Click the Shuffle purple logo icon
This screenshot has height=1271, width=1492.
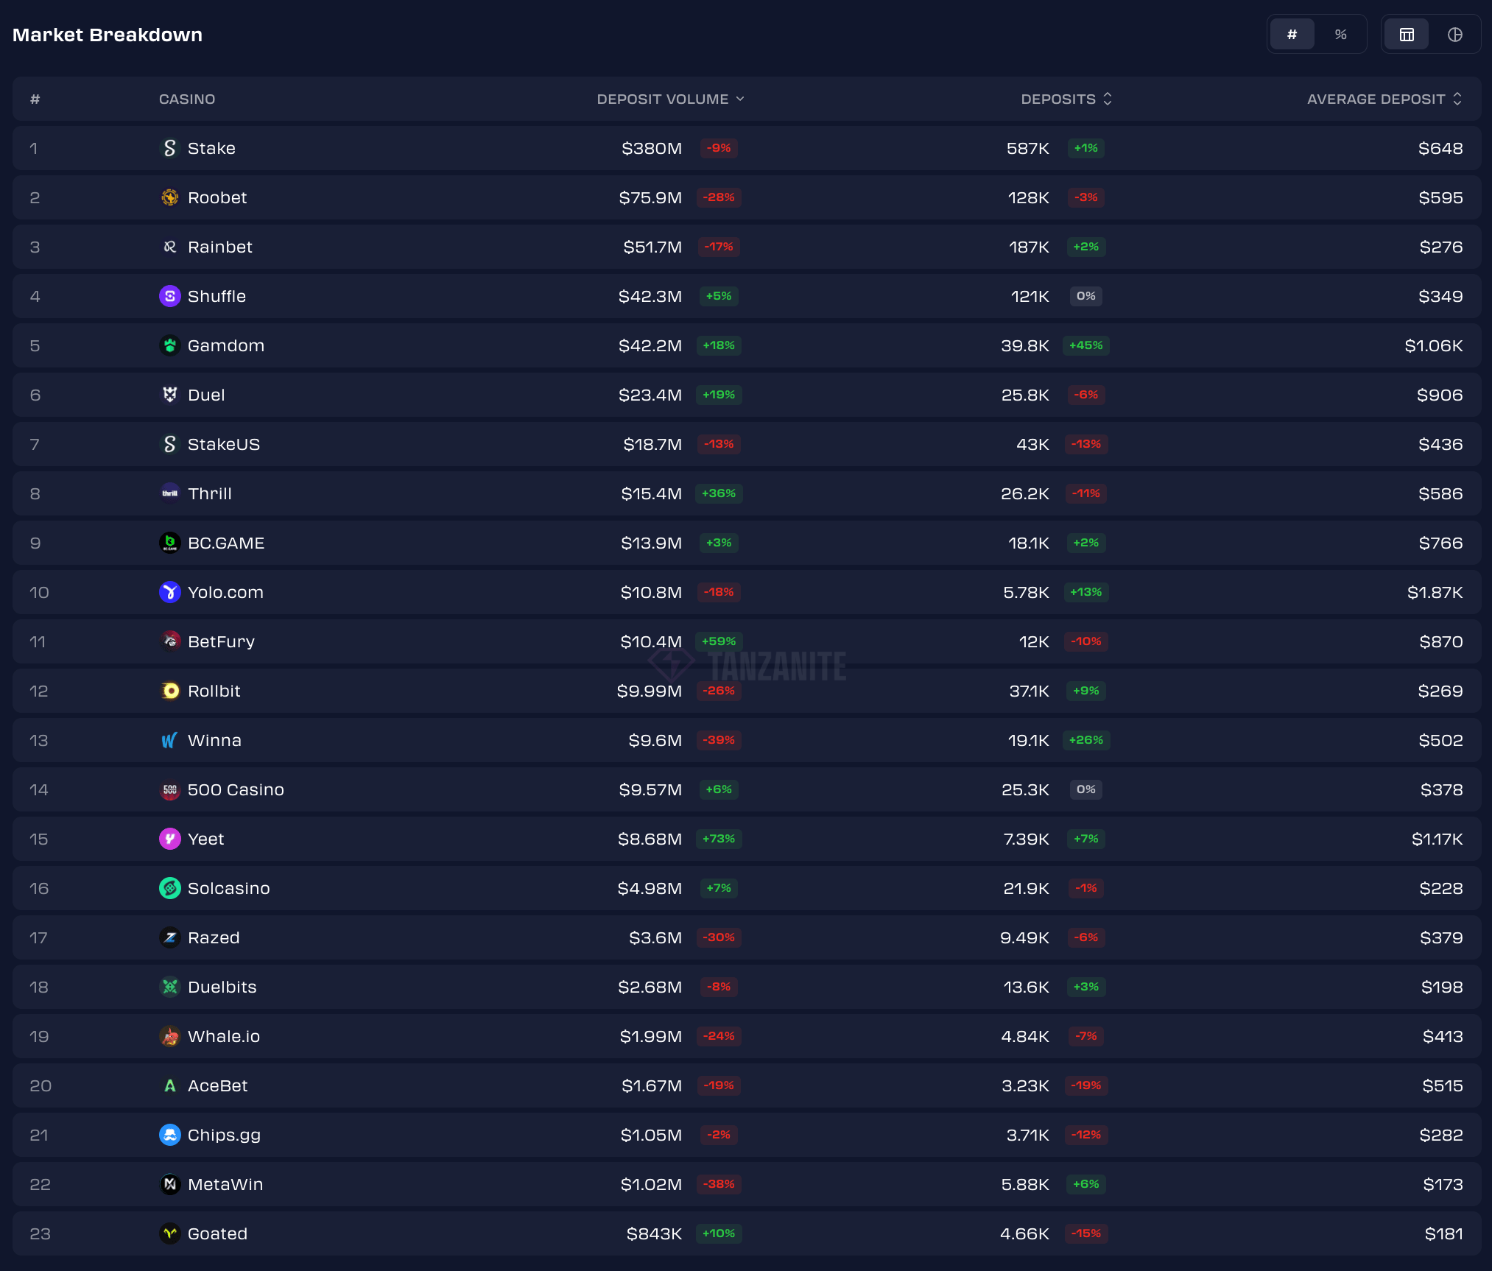170,296
